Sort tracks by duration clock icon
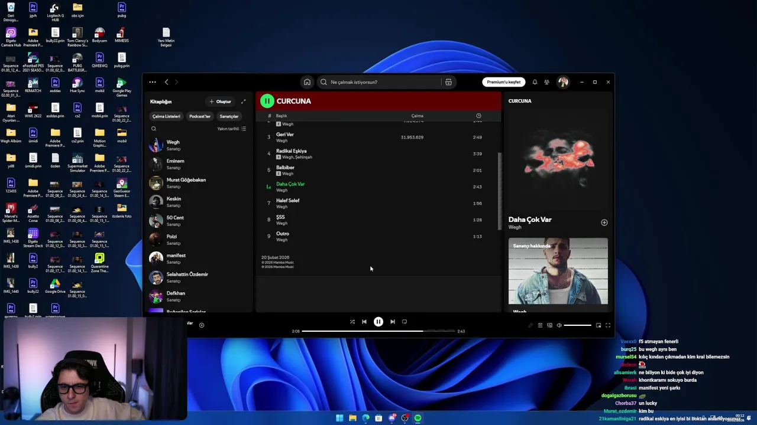The width and height of the screenshot is (757, 425). tap(478, 116)
